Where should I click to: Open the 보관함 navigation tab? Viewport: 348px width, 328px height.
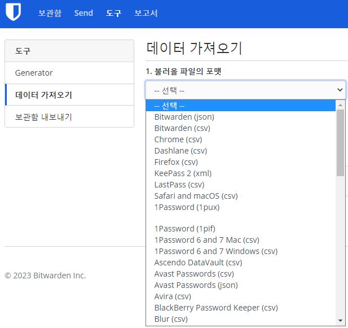(x=50, y=13)
